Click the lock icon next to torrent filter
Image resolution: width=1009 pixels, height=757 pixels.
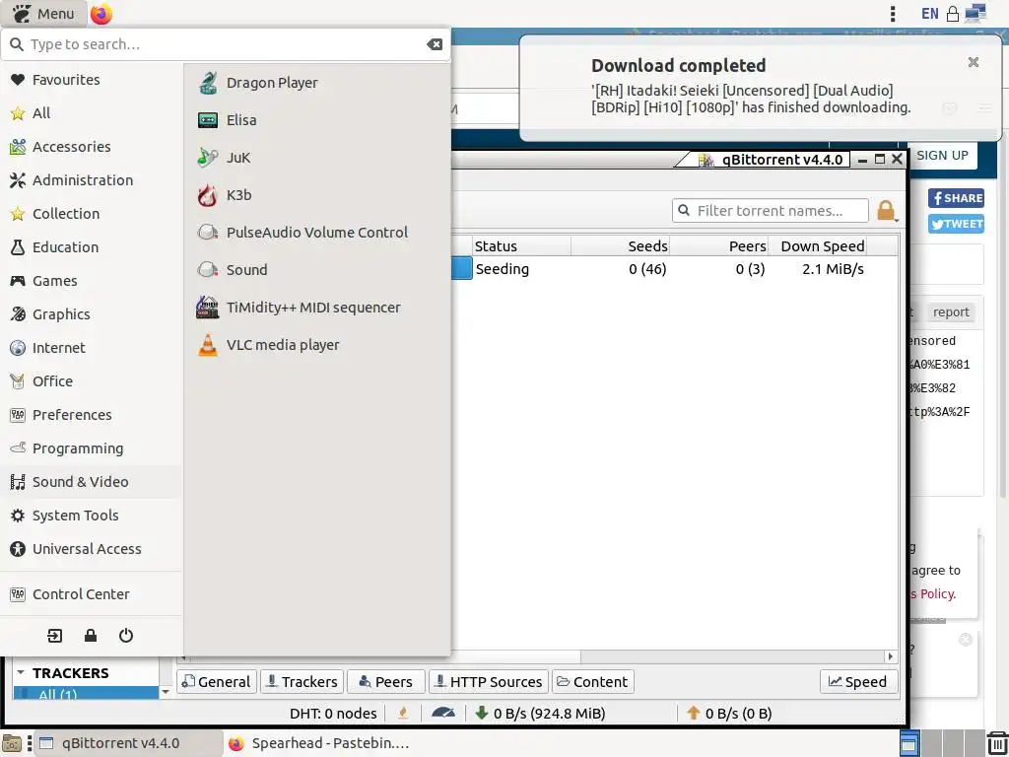coord(886,211)
